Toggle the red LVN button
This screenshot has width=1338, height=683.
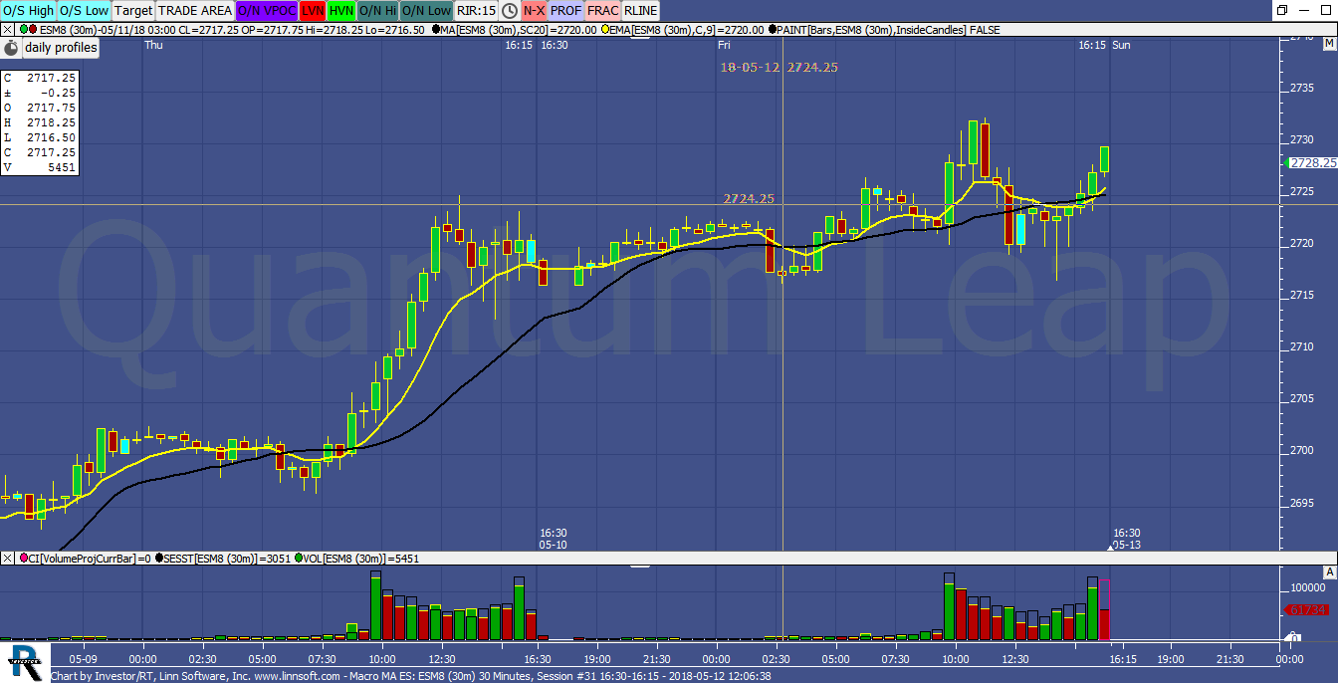tap(313, 11)
